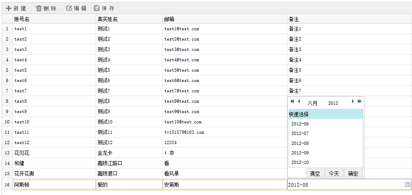Select the test12 account cell

click(54, 143)
